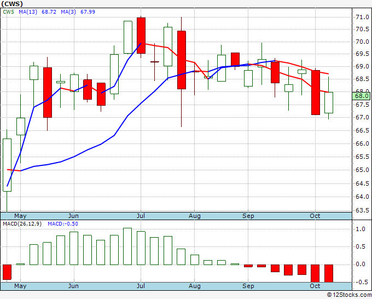Click the 65.0 price axis label
The height and width of the screenshot is (299, 372).
[362, 170]
